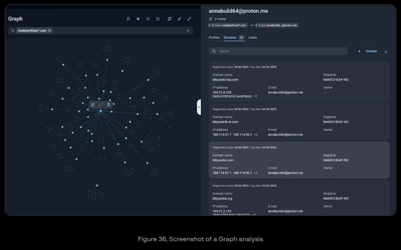Click the fit-to-screen focus icon

[x=157, y=19]
